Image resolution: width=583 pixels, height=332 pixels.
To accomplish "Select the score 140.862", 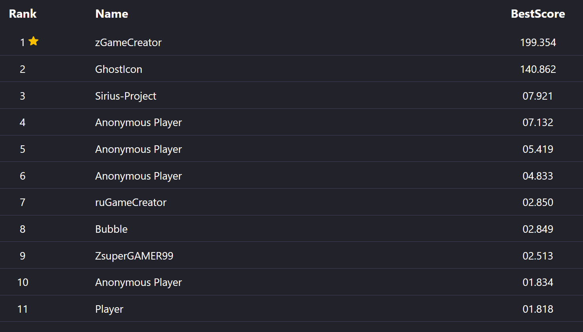I will (538, 69).
